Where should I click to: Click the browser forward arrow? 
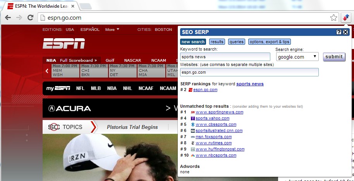coord(19,17)
